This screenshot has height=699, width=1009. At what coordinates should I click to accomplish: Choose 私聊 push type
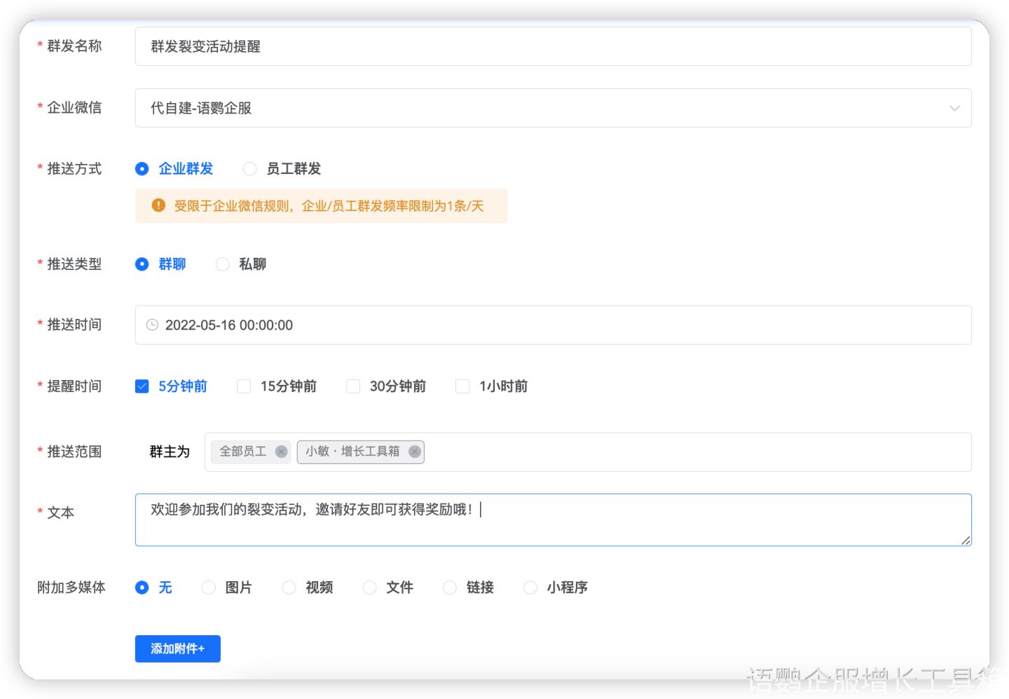pyautogui.click(x=223, y=264)
